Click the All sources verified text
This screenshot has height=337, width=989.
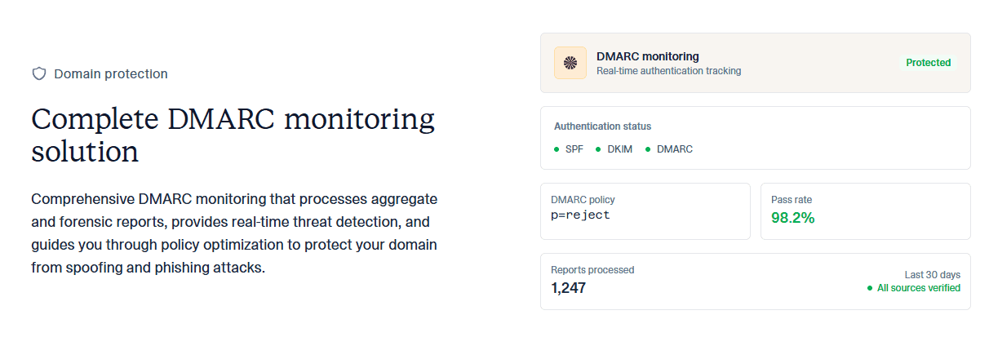(918, 288)
